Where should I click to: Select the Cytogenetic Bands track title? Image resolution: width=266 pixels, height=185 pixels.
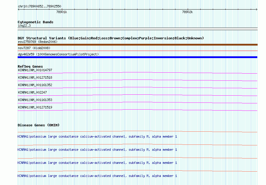pyautogui.click(x=36, y=22)
